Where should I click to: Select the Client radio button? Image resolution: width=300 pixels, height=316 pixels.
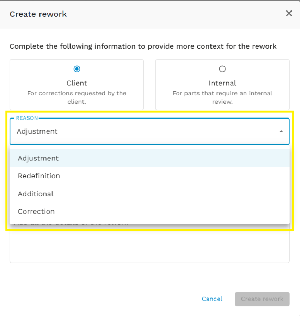point(76,68)
